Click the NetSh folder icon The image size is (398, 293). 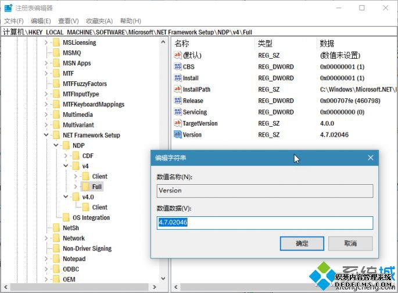point(56,228)
